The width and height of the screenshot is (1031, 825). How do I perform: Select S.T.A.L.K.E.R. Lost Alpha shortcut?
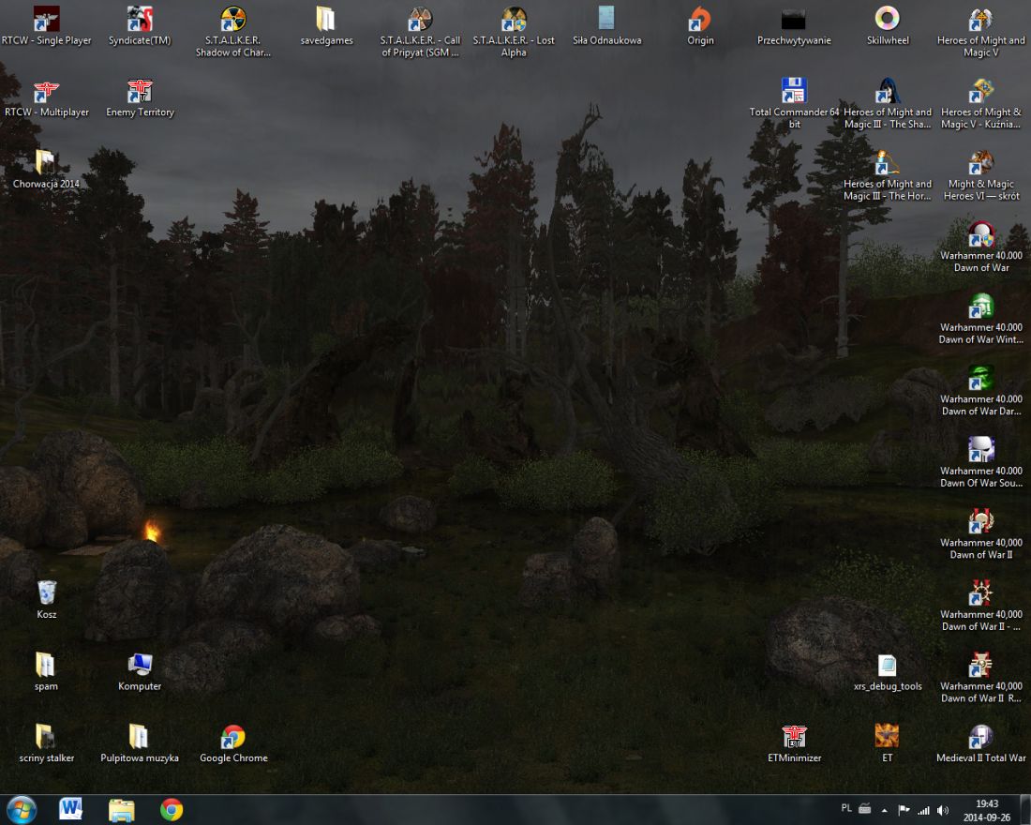tap(513, 20)
